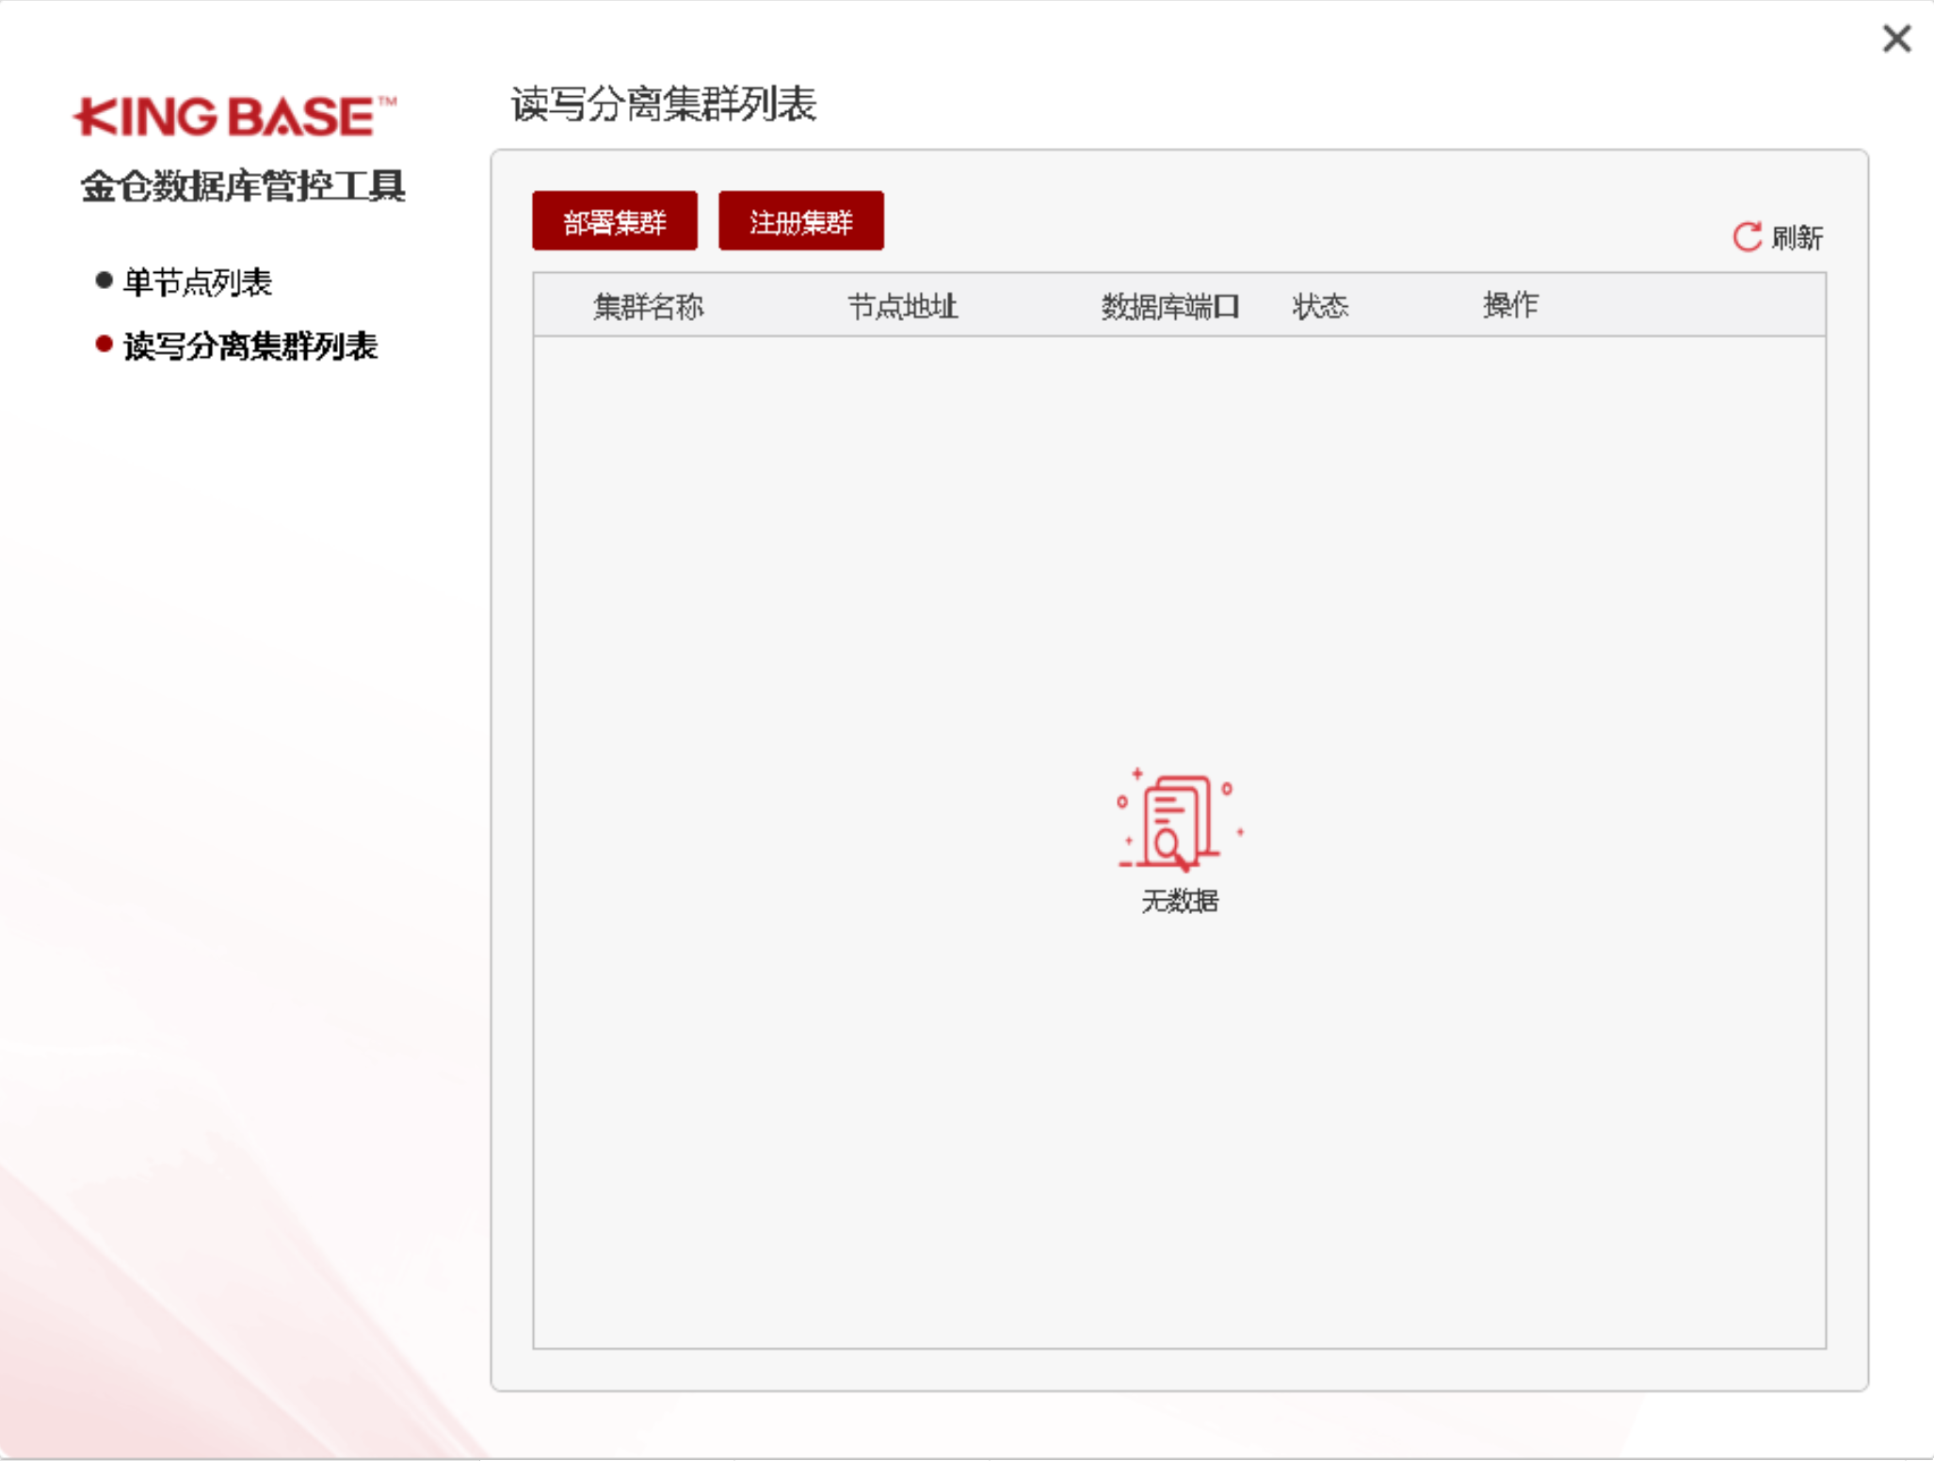
Task: Click the 数据库端口 column header
Action: click(x=1169, y=306)
